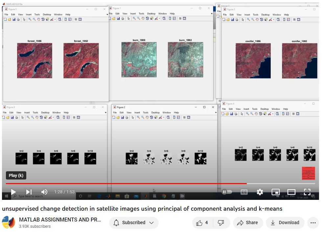
Task: Show Plot Tools icon in Figure 5
Action: tap(80, 19)
